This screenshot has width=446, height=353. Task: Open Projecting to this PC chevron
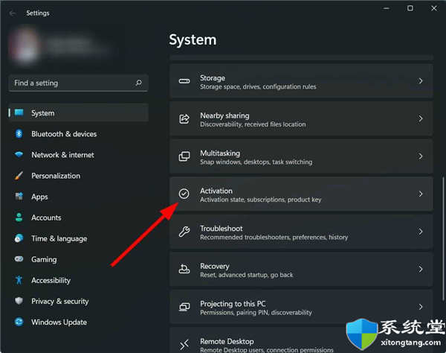pos(421,307)
